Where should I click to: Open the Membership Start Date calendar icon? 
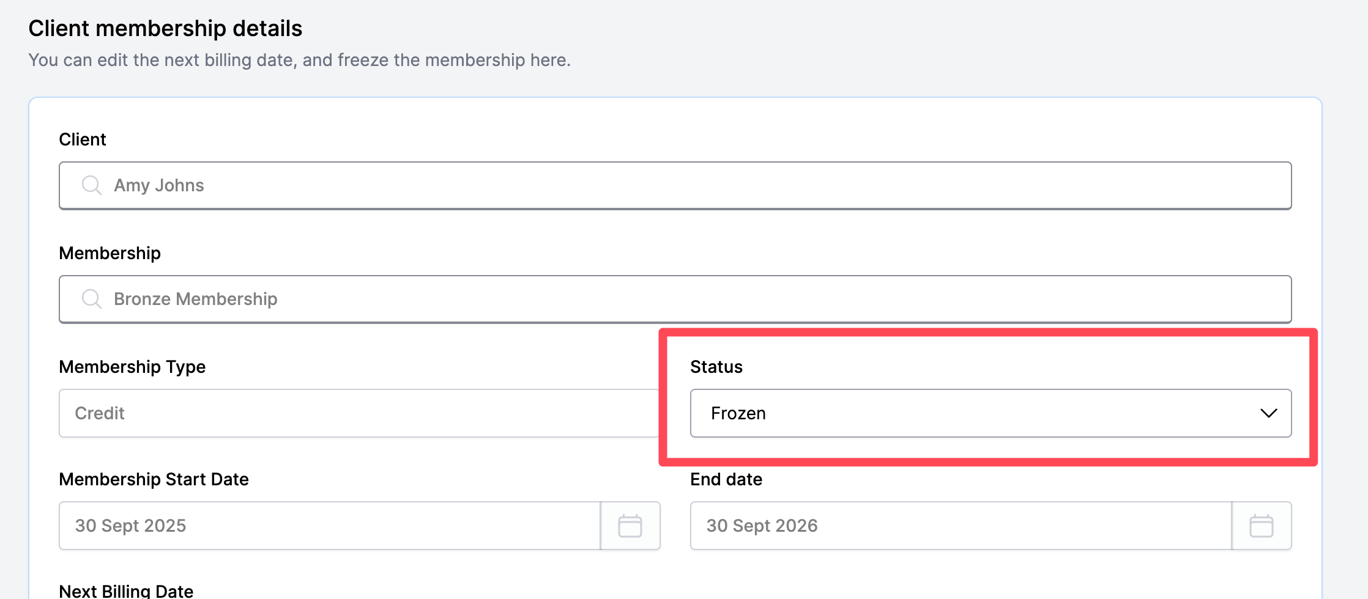(630, 526)
